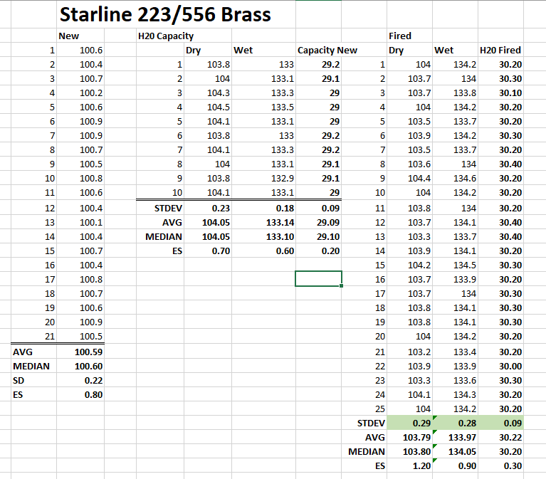This screenshot has height=479, width=546.
Task: Select the wet median 133.10
Action: coord(263,237)
